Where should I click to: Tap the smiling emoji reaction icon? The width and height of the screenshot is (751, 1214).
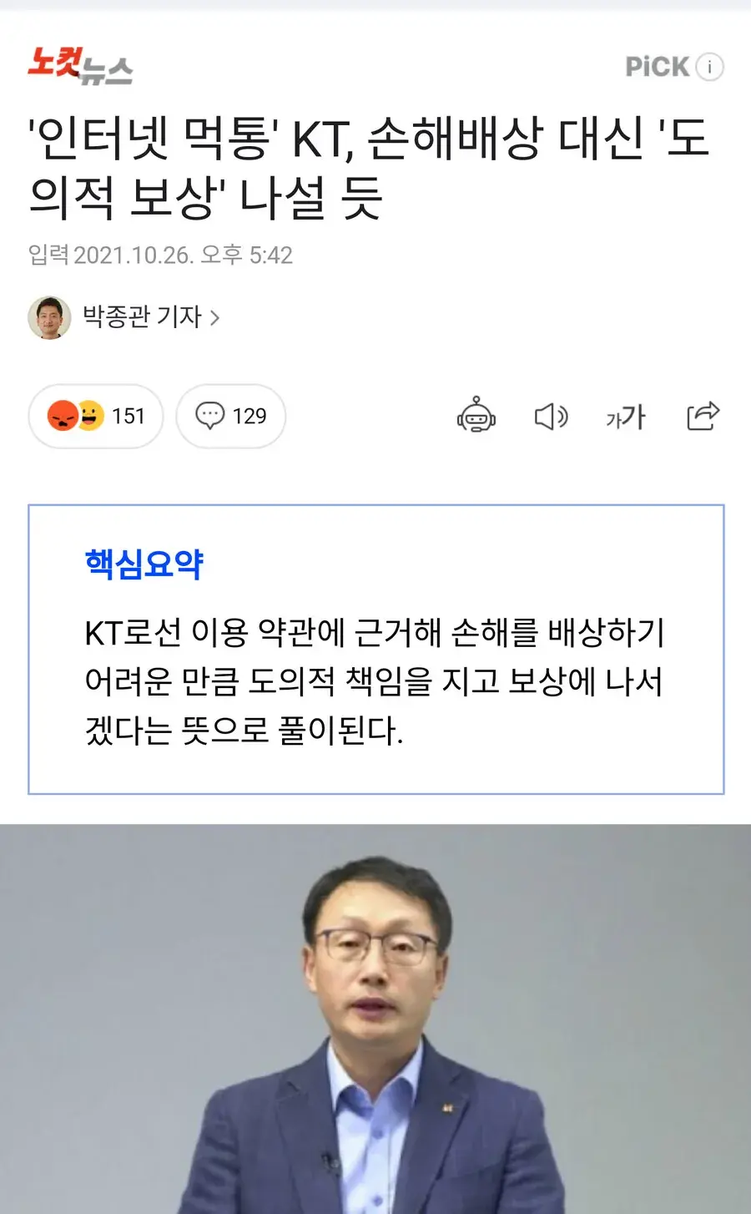coord(89,415)
